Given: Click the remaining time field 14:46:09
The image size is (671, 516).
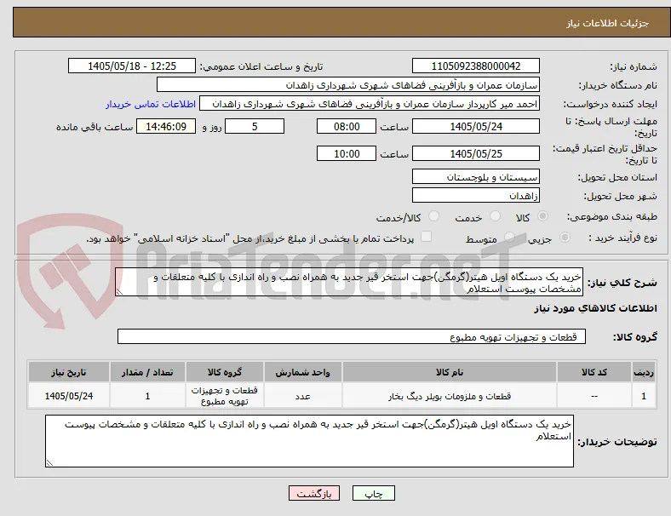Looking at the screenshot, I should coord(166,127).
